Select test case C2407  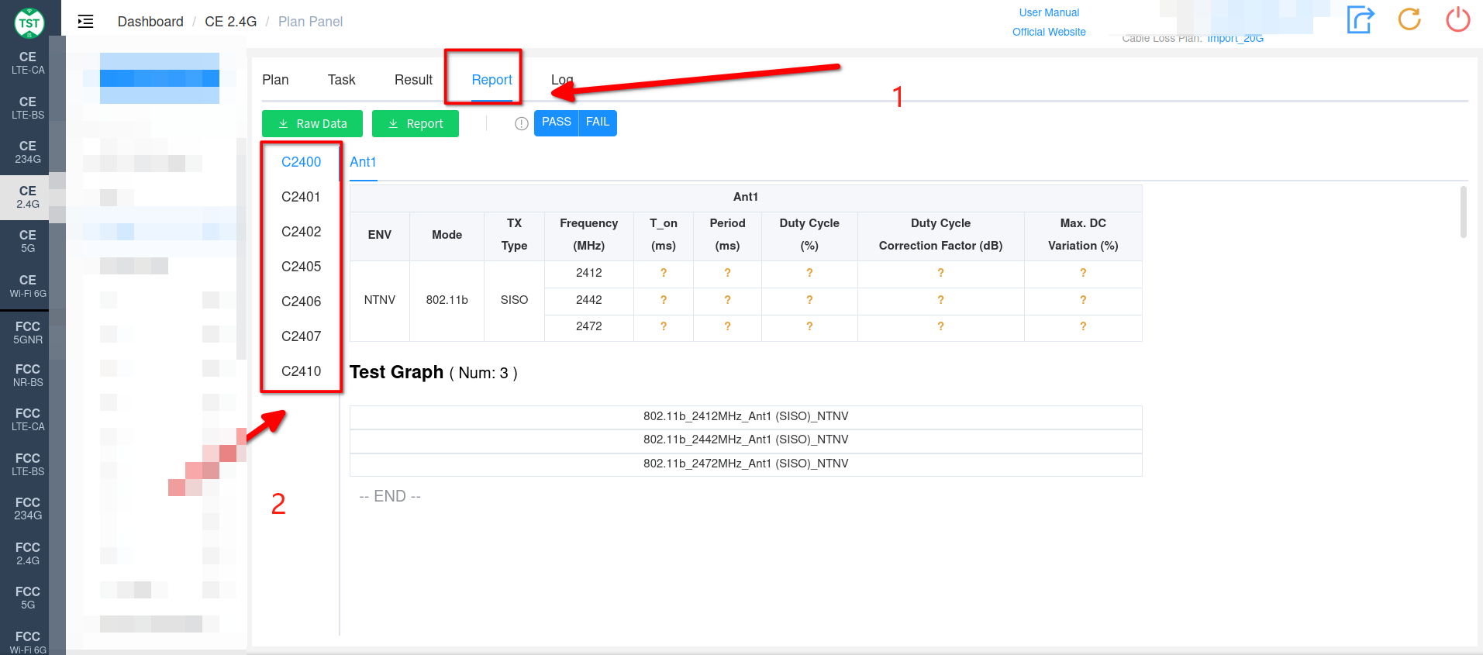click(301, 336)
